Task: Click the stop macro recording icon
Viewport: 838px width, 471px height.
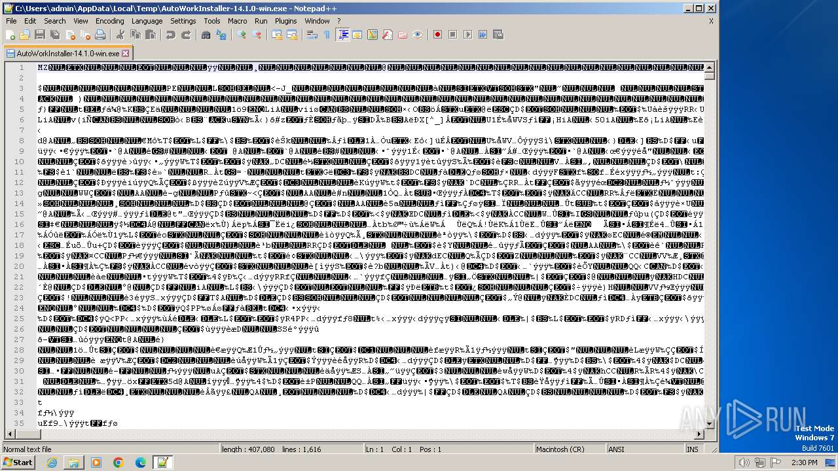Action: click(452, 35)
